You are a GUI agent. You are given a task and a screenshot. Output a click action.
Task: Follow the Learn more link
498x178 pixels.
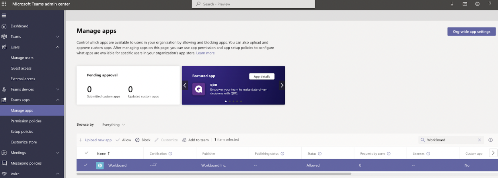(205, 53)
